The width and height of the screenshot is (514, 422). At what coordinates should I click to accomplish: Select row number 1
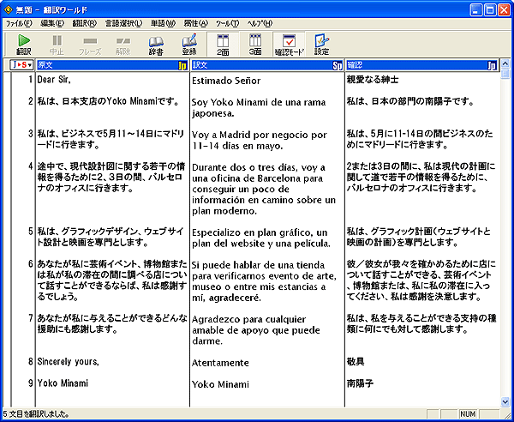31,80
